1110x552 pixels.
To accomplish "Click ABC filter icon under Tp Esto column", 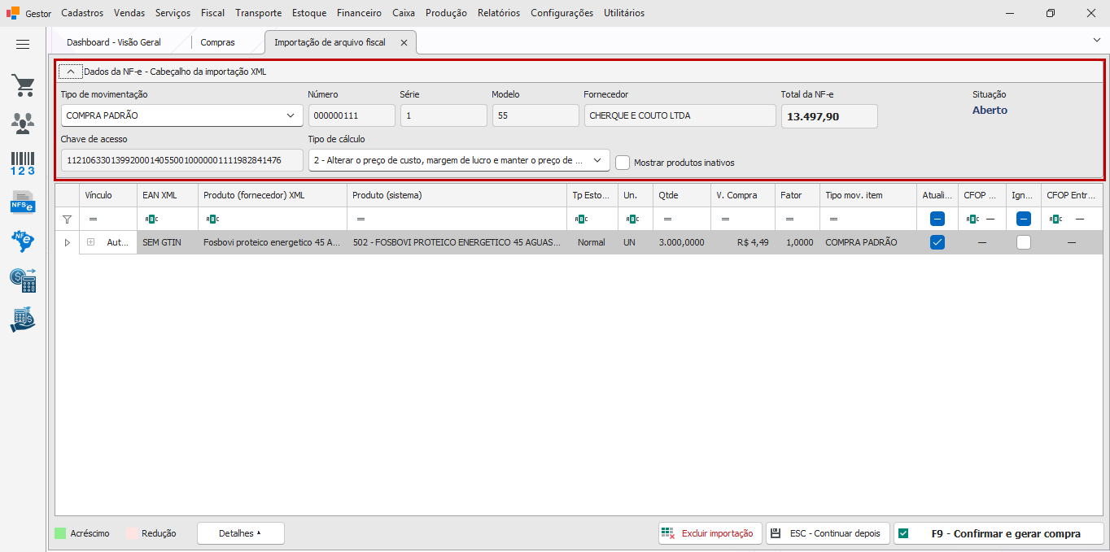I will pos(581,219).
